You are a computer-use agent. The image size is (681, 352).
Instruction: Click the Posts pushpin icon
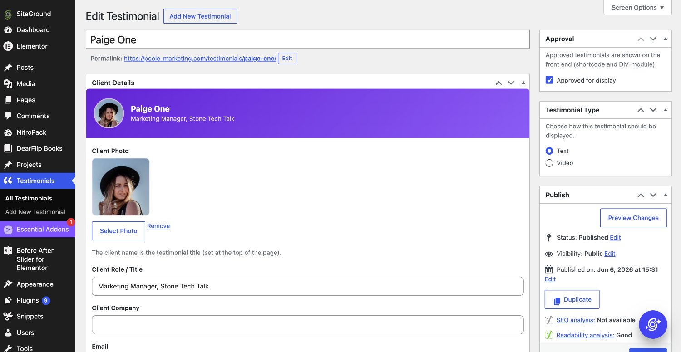(8, 68)
